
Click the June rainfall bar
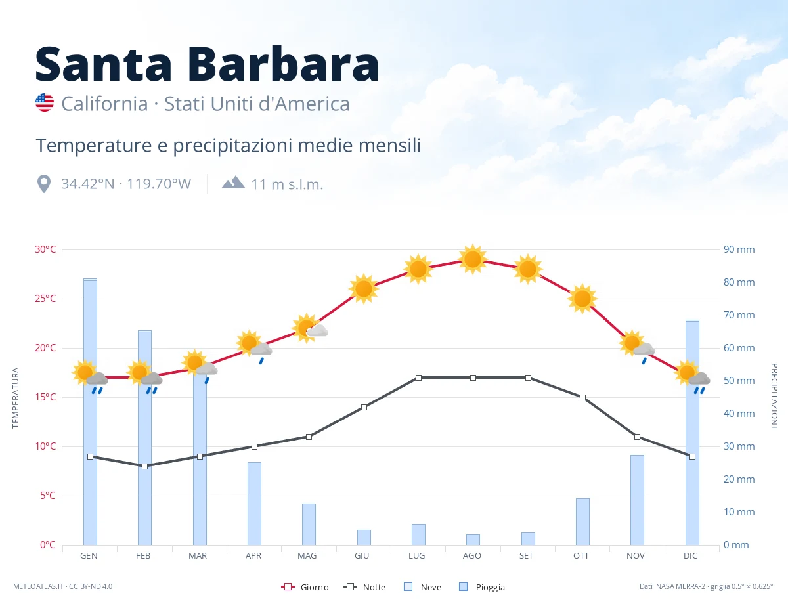pos(364,537)
